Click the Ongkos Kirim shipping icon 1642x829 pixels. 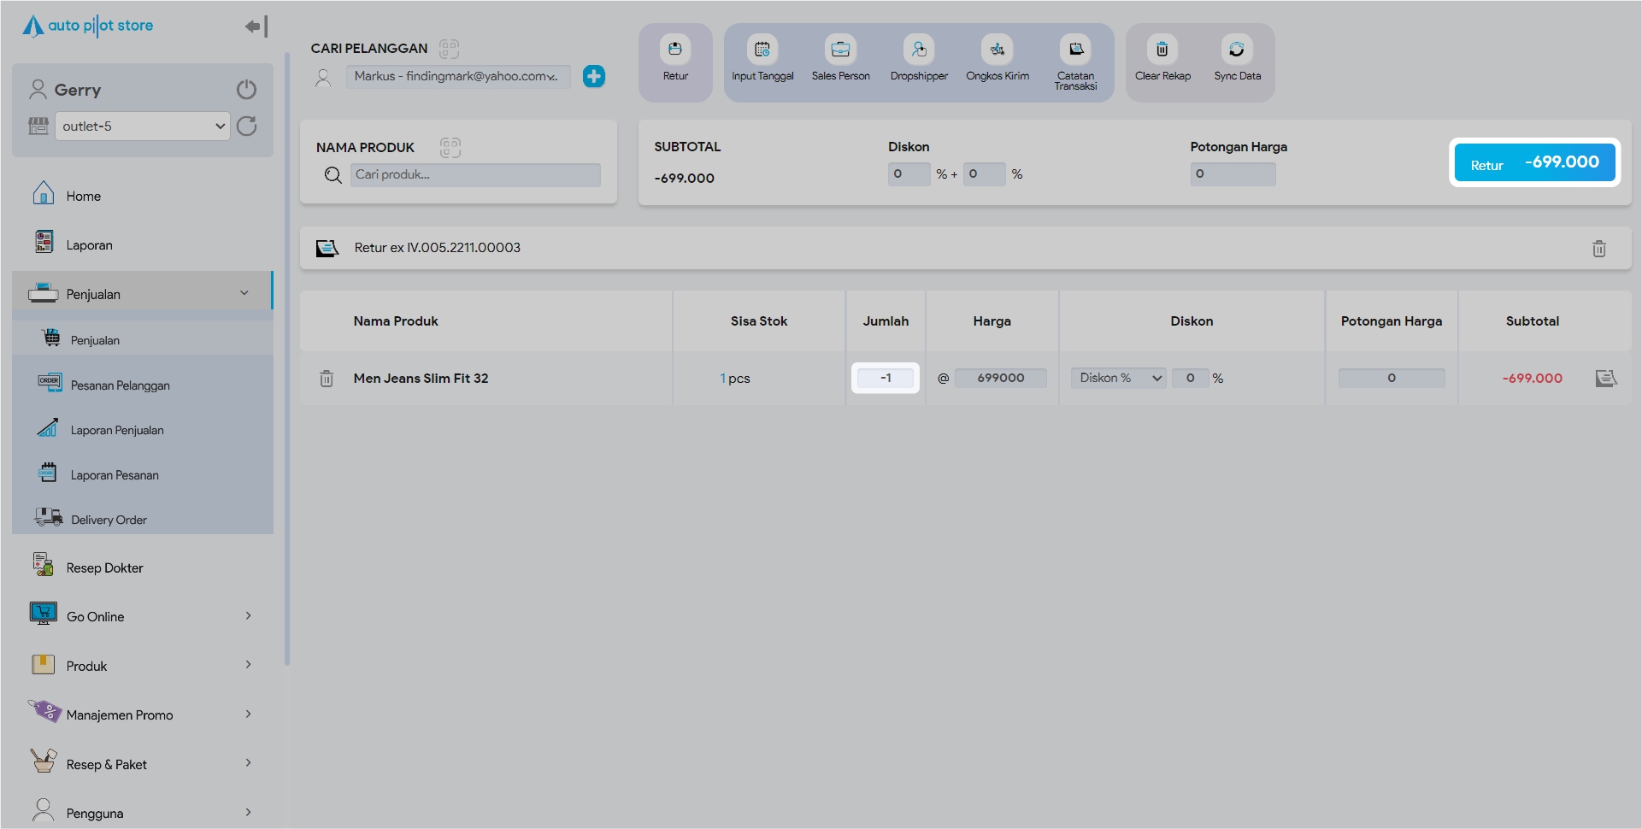(x=997, y=50)
